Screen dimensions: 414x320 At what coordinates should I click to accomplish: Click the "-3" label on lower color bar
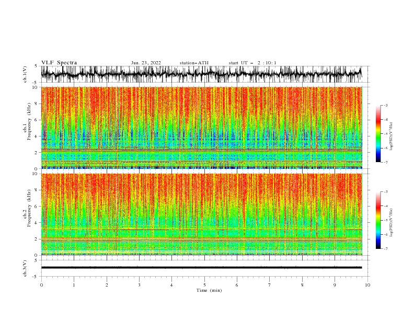[x=385, y=192]
